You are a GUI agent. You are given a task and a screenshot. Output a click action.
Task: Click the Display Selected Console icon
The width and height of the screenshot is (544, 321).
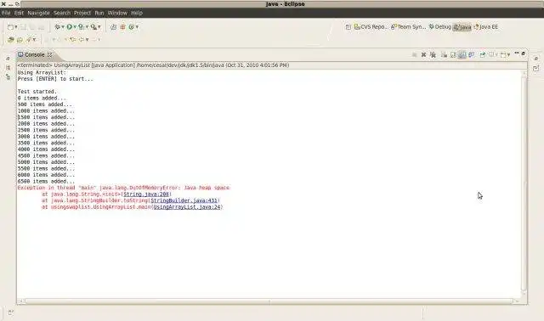[491, 54]
